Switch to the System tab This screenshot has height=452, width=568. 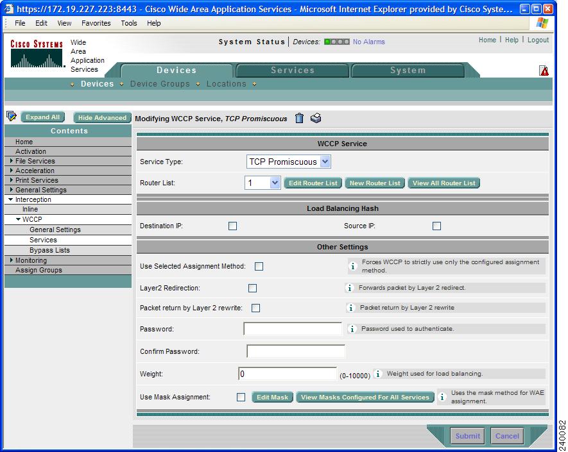pos(408,71)
